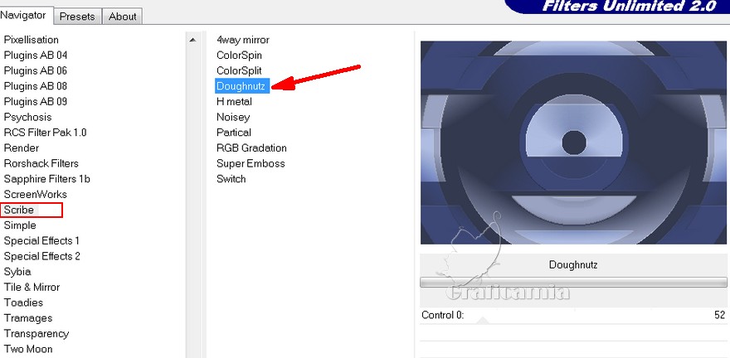Click the category list scroll-up arrow
Viewport: 730px width, 358px height.
(x=192, y=41)
